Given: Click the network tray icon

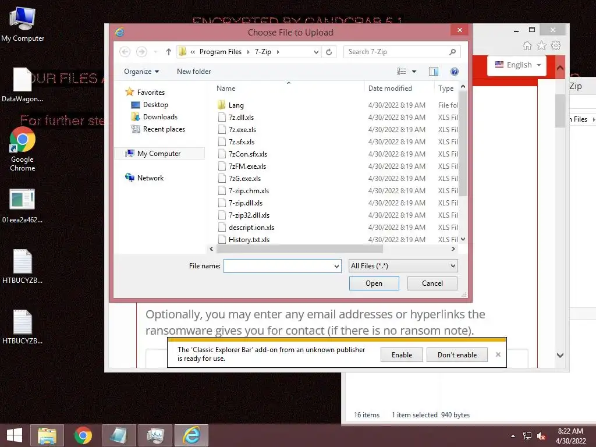Looking at the screenshot, I should click(527, 436).
